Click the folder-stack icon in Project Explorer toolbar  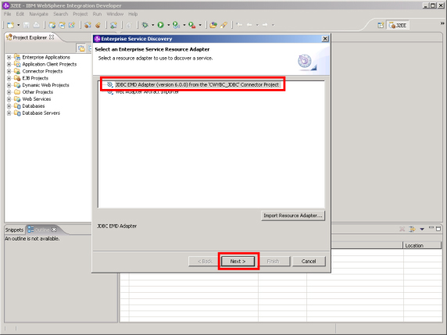pos(81,48)
